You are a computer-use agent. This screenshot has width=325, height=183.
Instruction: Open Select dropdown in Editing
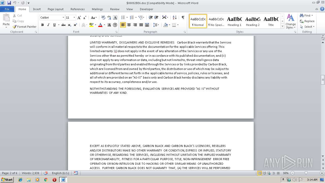(307, 27)
